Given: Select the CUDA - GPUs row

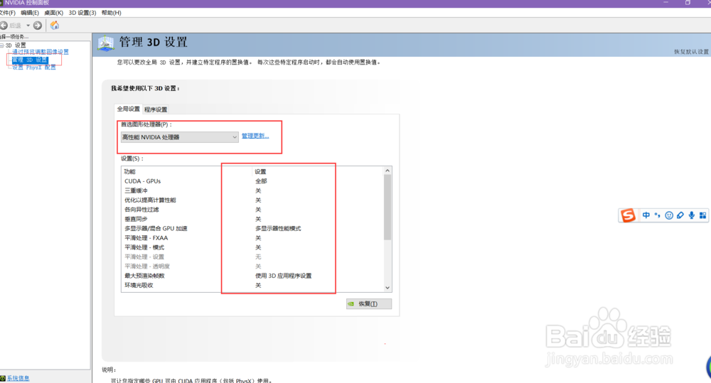Looking at the screenshot, I should [x=252, y=181].
